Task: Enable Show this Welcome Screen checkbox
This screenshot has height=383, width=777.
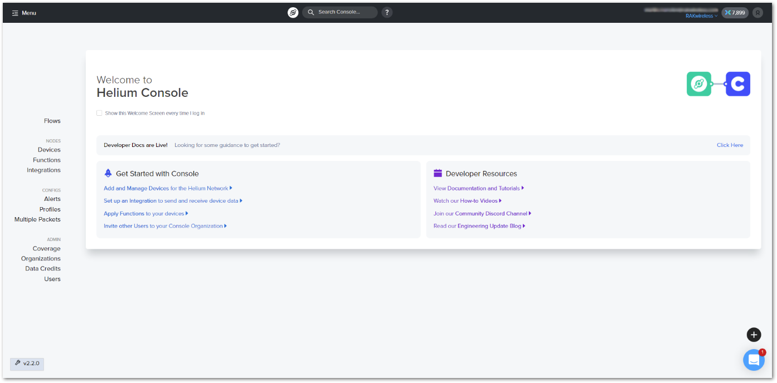Action: [x=99, y=113]
